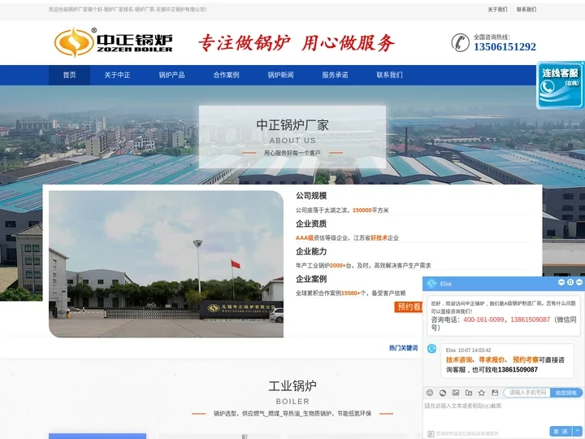The height and width of the screenshot is (439, 585).
Task: Click the telephone icon next to hotline number
Action: [461, 42]
